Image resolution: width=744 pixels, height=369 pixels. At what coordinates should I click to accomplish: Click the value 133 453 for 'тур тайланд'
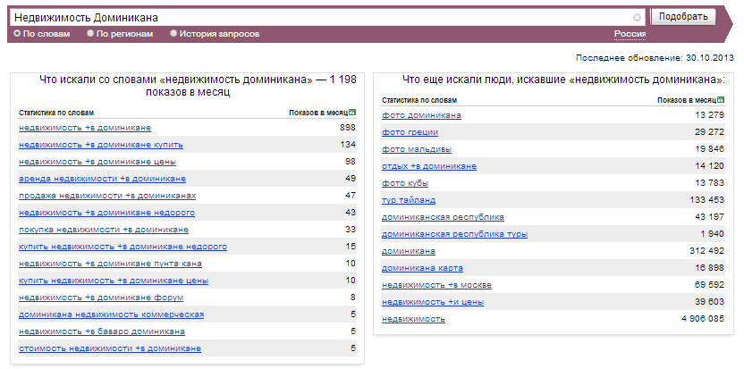(x=707, y=200)
